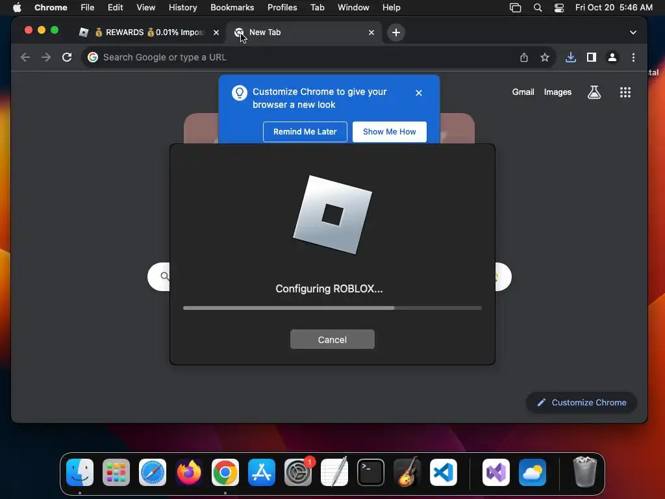Bookmark this tab with star icon
This screenshot has height=499, width=665.
coord(545,57)
